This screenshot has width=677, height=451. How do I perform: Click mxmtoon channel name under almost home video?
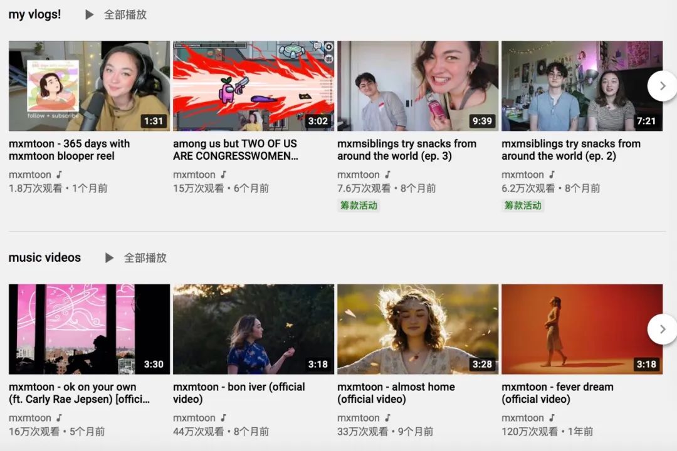[359, 418]
